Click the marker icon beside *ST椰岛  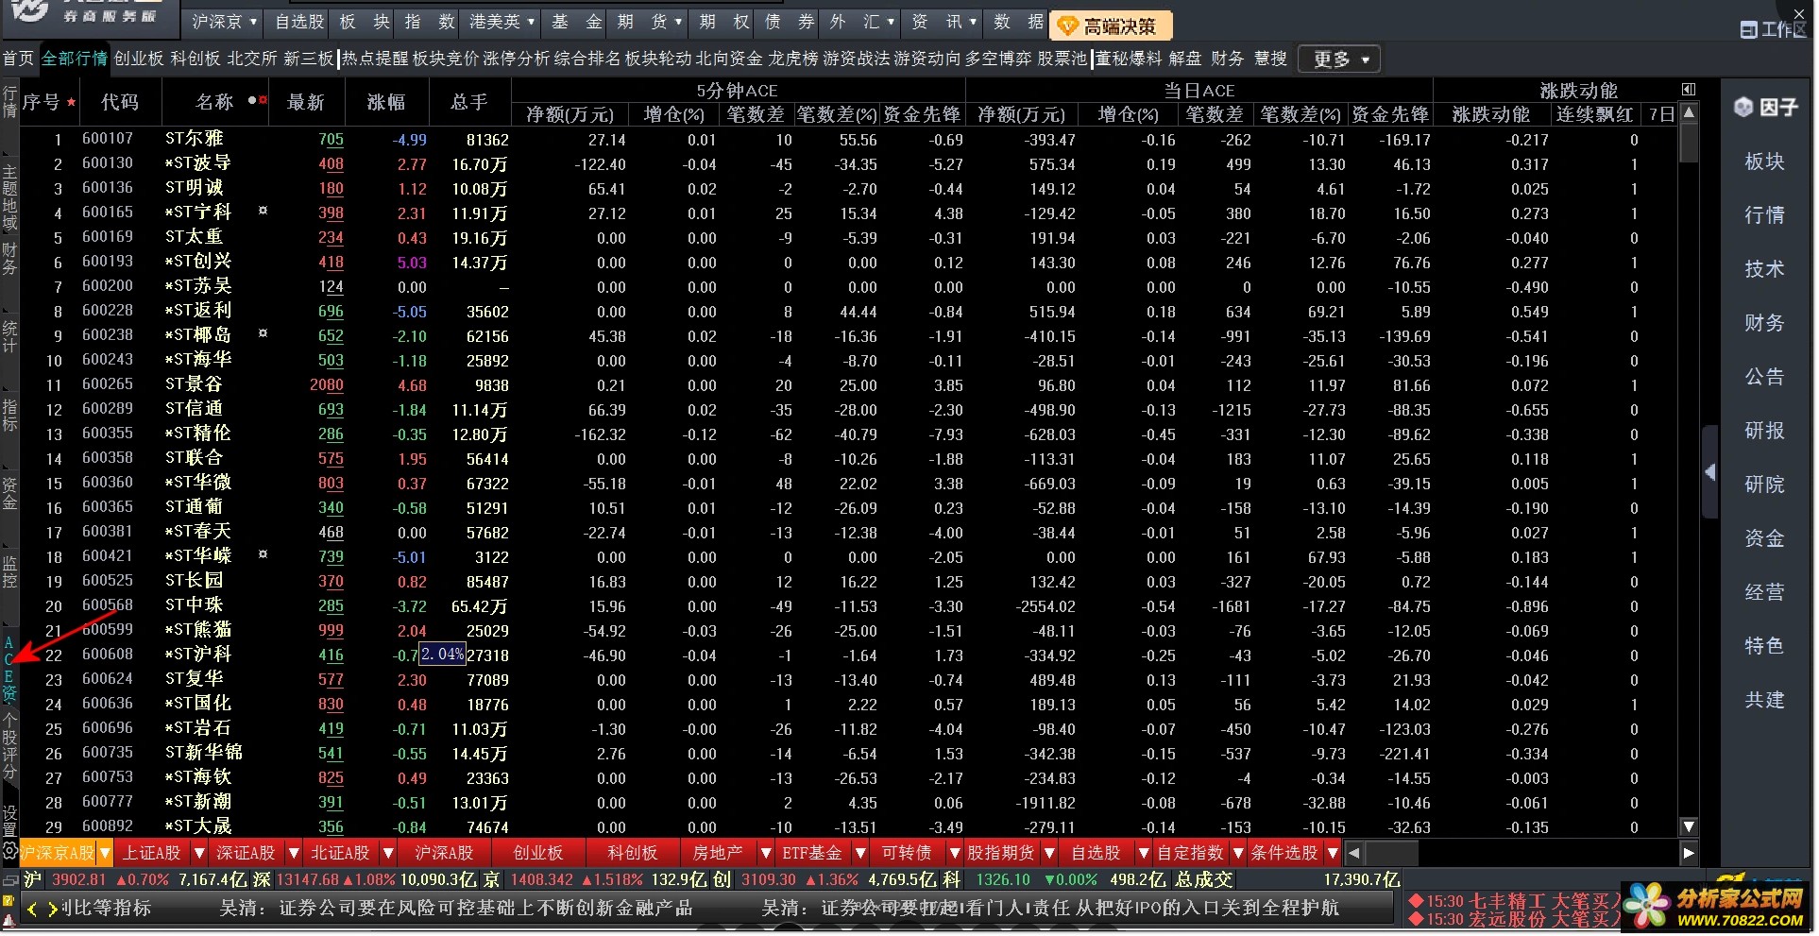[263, 333]
